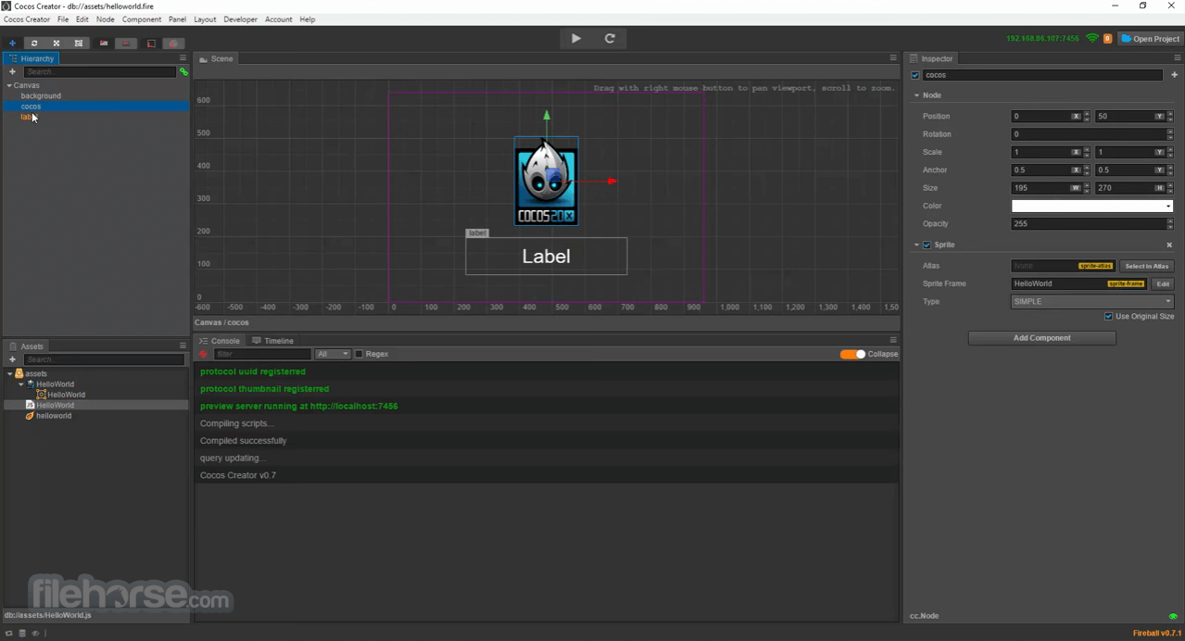
Task: Open the Developer menu
Action: [241, 19]
